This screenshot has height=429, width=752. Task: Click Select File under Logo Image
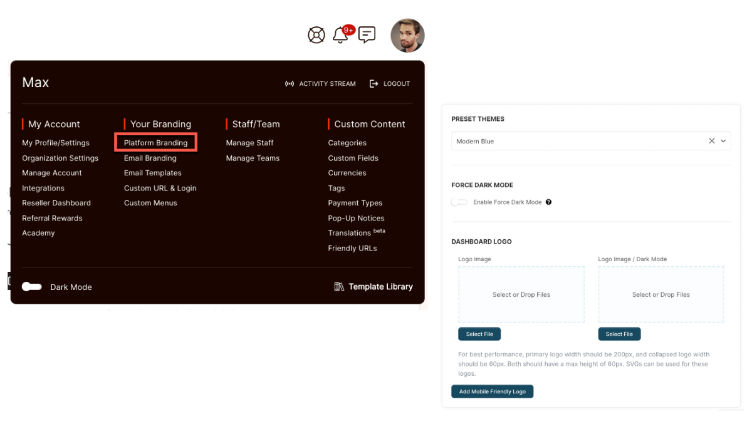click(479, 334)
